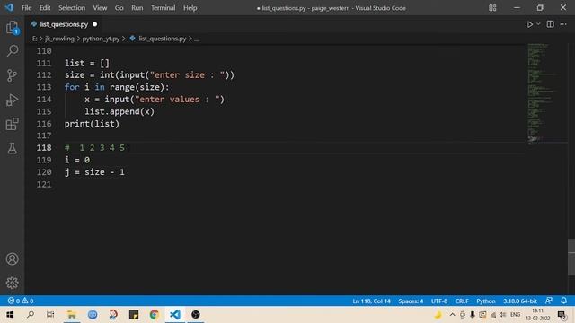
Task: Show hidden system tray icons
Action: [x=452, y=315]
